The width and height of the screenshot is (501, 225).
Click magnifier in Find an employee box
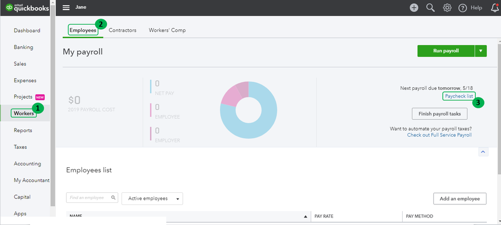[x=113, y=197]
